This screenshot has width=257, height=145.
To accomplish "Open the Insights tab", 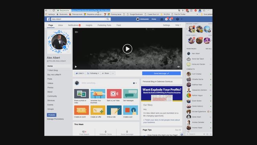I will pos(89,25).
